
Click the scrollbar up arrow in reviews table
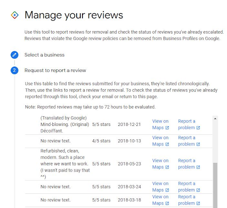point(215,118)
